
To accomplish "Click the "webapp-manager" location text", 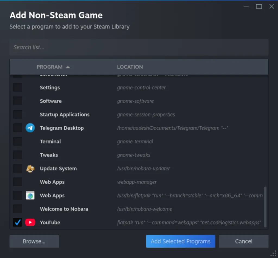I will 137,182.
